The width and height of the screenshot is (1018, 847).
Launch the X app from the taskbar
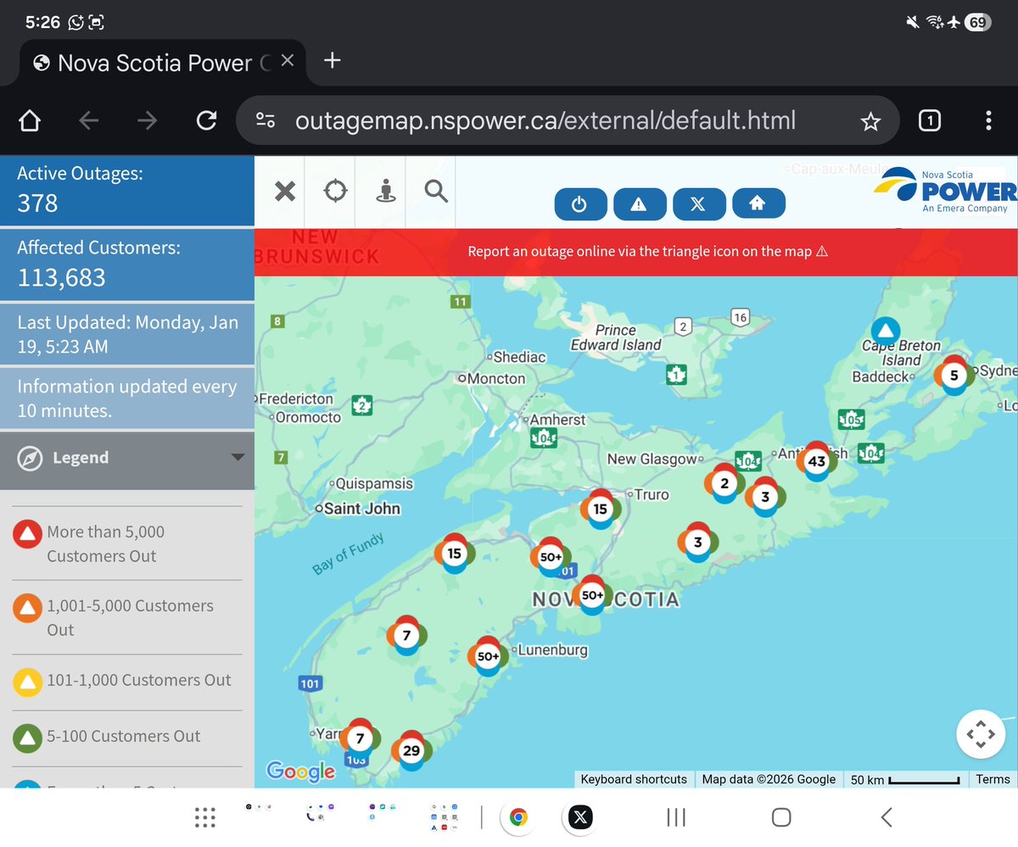[x=579, y=817]
